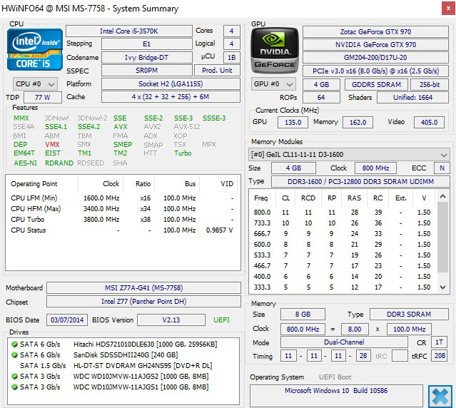Click the 800.0 frequency row in timings table
The height and width of the screenshot is (408, 456).
click(343, 213)
